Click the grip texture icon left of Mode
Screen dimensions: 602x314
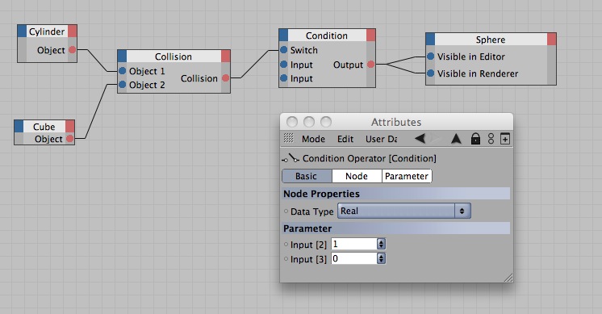[x=288, y=138]
